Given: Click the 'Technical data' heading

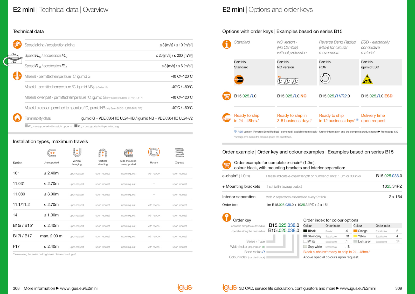Looking at the screenshot, I should coord(28,31).
